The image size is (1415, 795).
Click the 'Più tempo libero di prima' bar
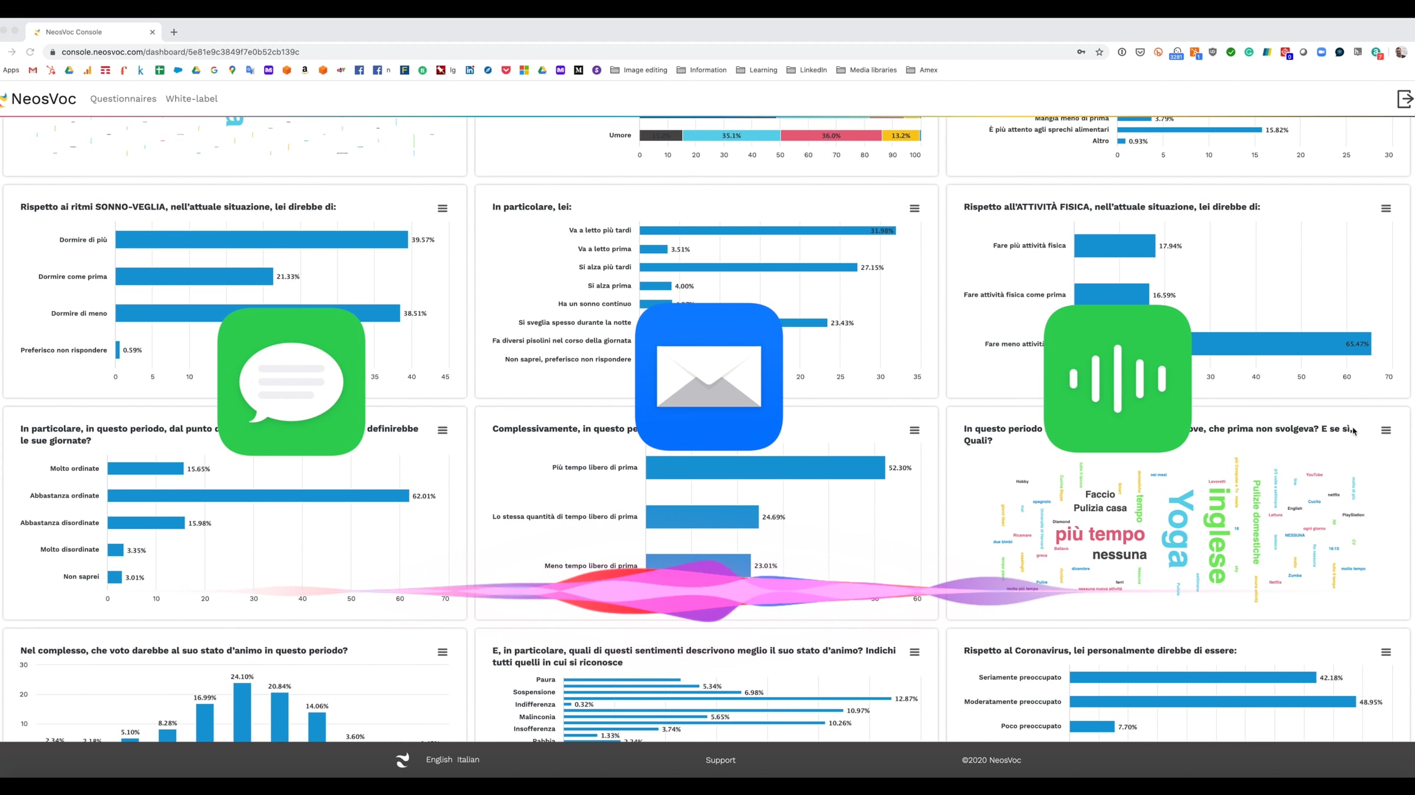click(x=765, y=468)
